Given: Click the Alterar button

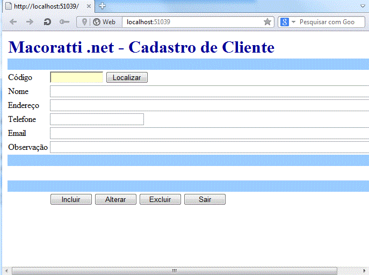Looking at the screenshot, I should pos(115,199).
